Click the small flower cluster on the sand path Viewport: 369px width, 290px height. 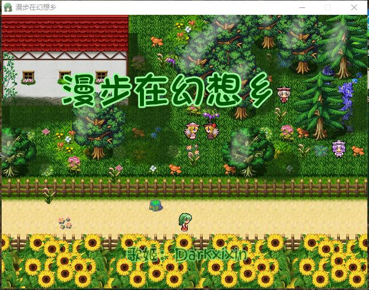pos(65,223)
